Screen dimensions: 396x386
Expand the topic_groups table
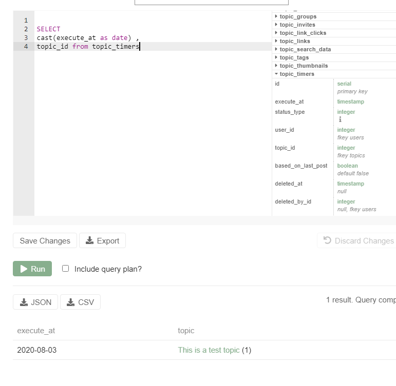tap(298, 16)
